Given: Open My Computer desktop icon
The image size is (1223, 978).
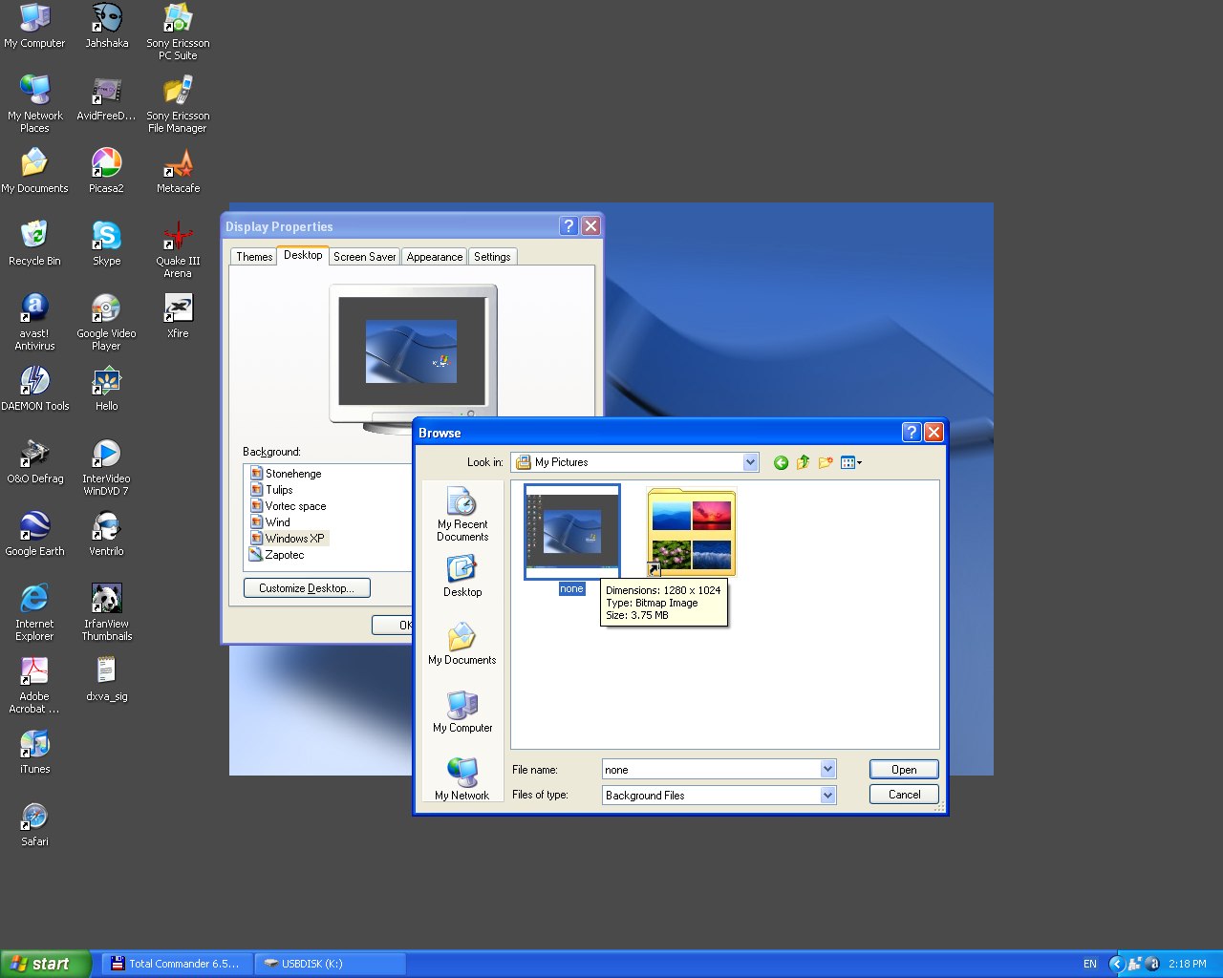Looking at the screenshot, I should pyautogui.click(x=34, y=26).
